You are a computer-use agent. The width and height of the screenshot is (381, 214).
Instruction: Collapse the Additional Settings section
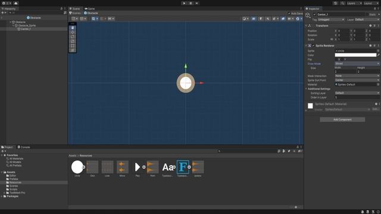point(306,89)
